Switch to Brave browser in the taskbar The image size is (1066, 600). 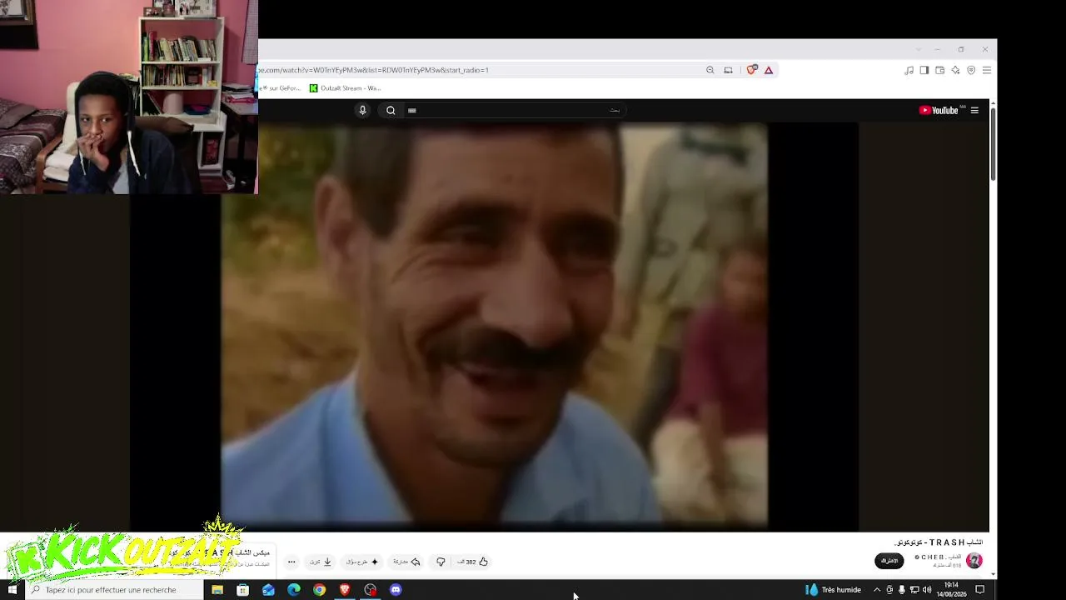click(345, 590)
